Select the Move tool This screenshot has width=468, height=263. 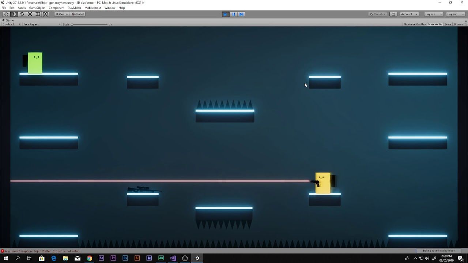[14, 14]
